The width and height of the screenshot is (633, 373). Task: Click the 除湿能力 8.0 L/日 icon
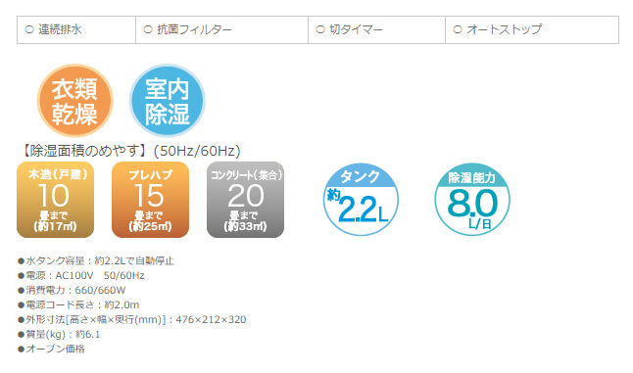(x=472, y=200)
